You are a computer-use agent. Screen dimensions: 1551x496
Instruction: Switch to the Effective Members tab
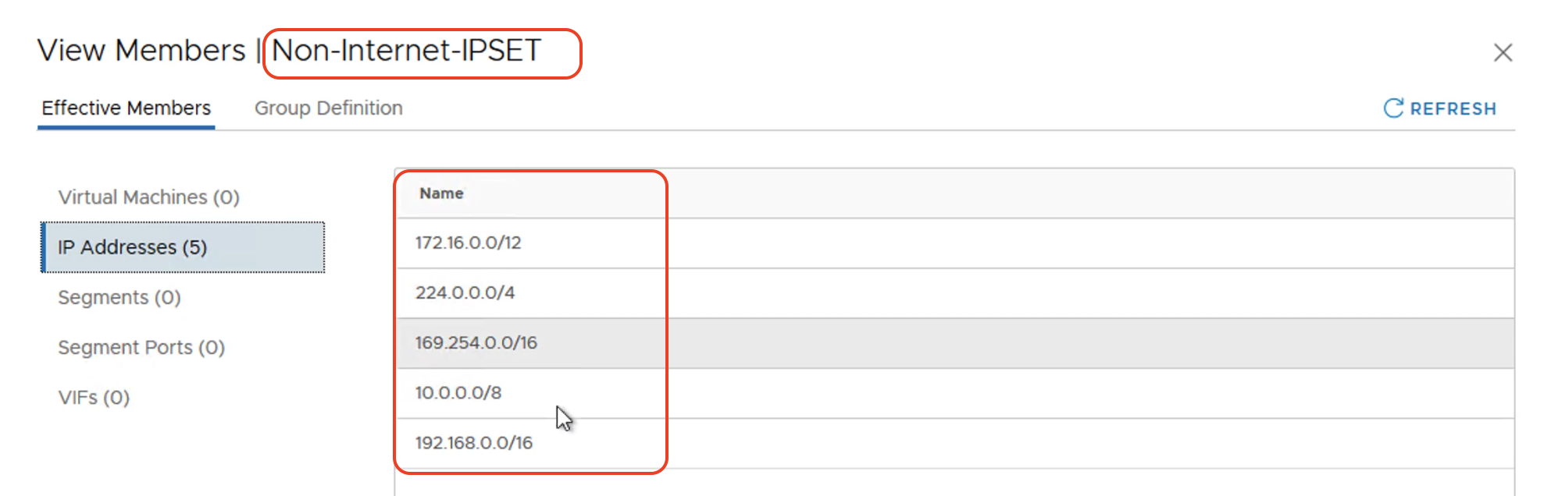pos(127,108)
